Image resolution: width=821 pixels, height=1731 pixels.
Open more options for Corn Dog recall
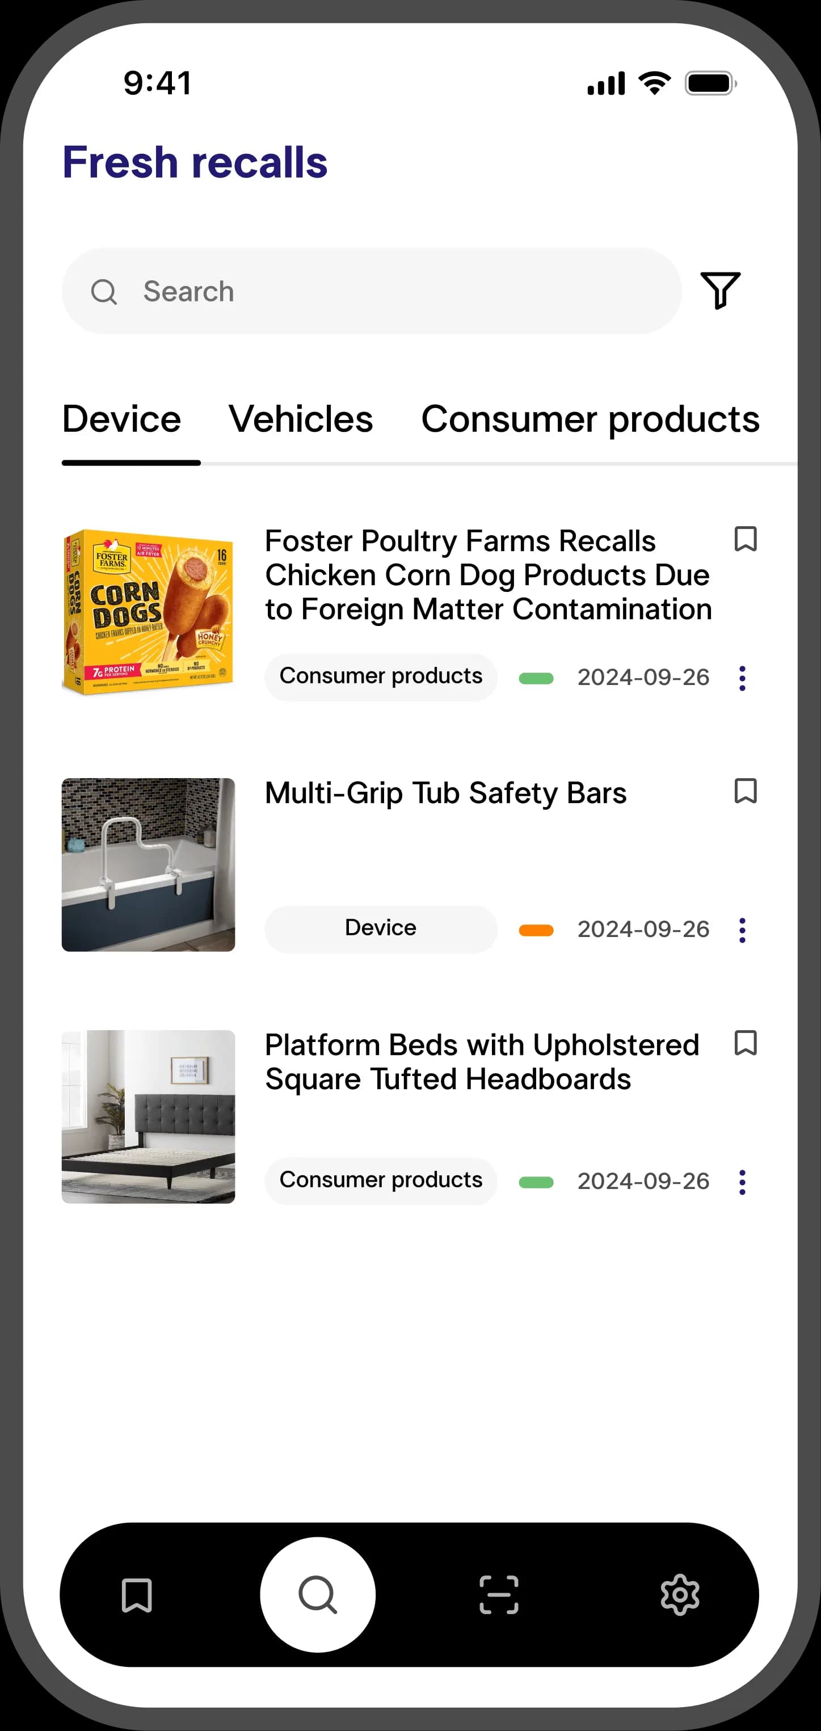[x=742, y=678]
